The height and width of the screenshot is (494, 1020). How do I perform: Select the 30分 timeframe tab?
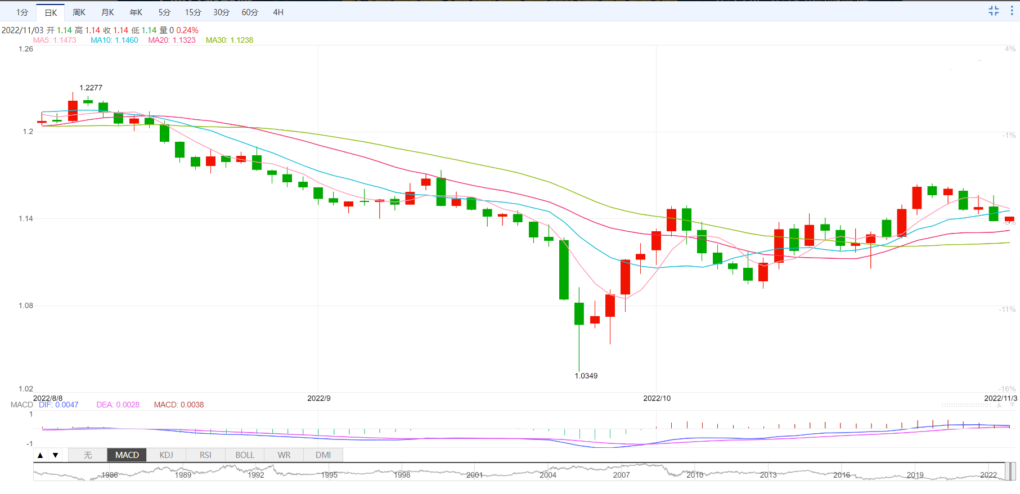pos(221,12)
